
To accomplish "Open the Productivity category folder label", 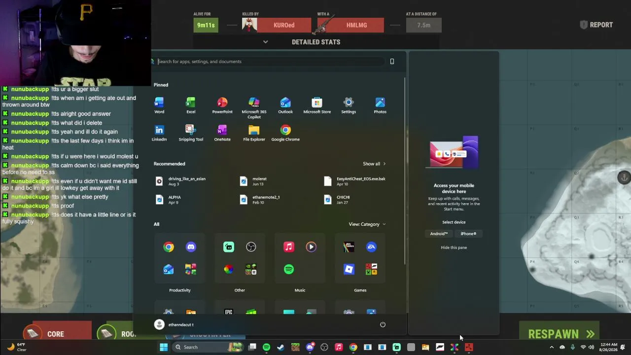I will tap(180, 290).
